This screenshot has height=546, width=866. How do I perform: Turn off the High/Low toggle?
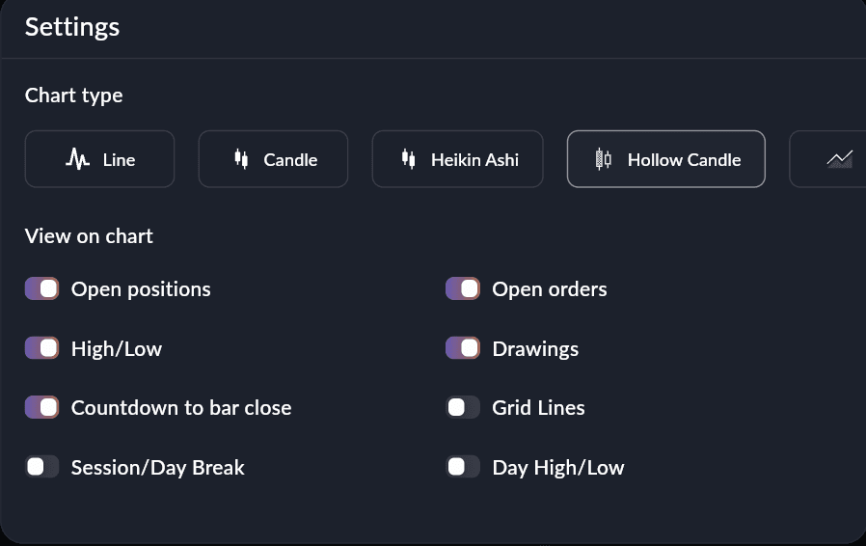pyautogui.click(x=42, y=348)
